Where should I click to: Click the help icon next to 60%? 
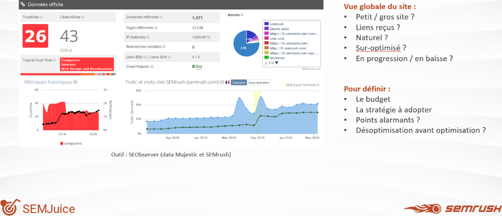71,50
